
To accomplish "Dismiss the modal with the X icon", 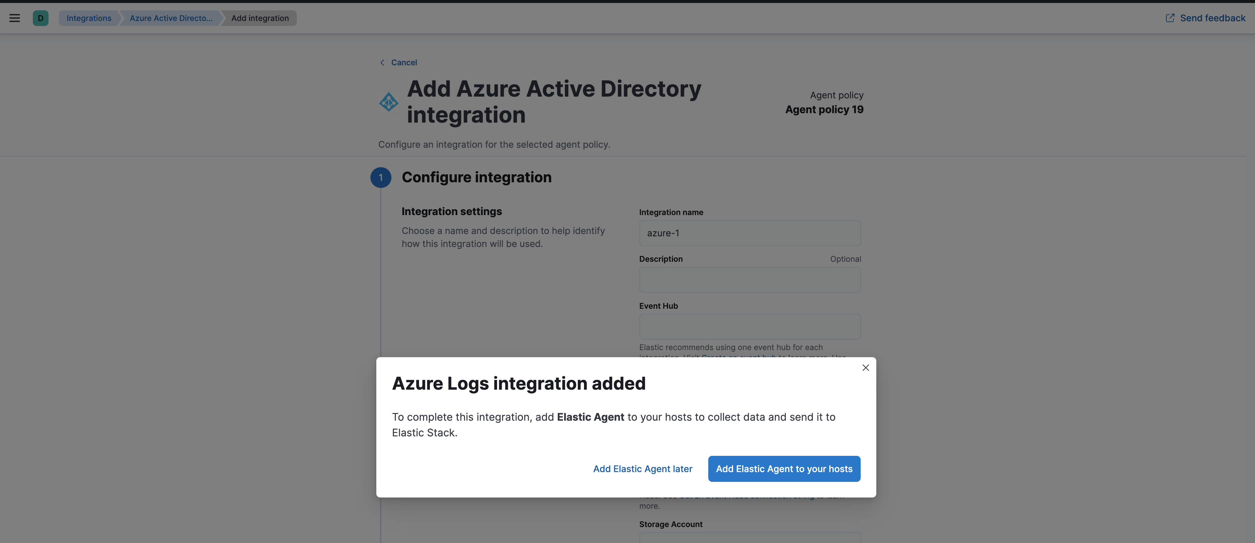I will [866, 367].
